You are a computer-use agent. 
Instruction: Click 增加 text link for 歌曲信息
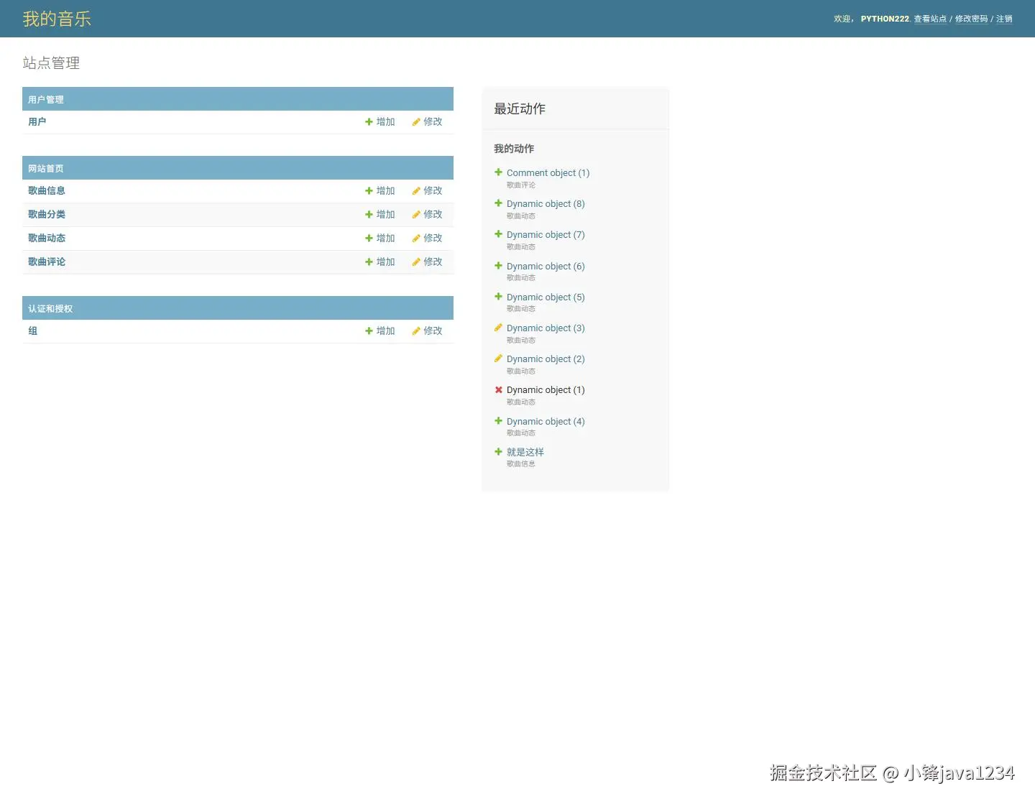pyautogui.click(x=386, y=191)
